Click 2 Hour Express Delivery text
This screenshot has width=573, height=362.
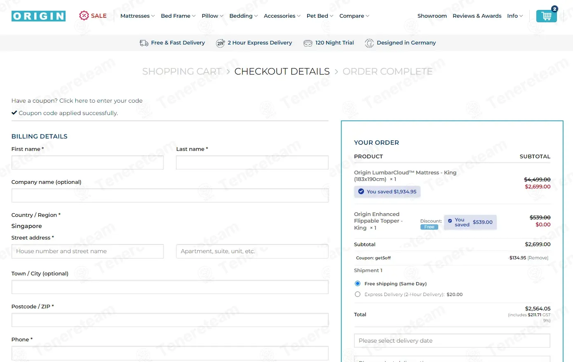point(260,43)
